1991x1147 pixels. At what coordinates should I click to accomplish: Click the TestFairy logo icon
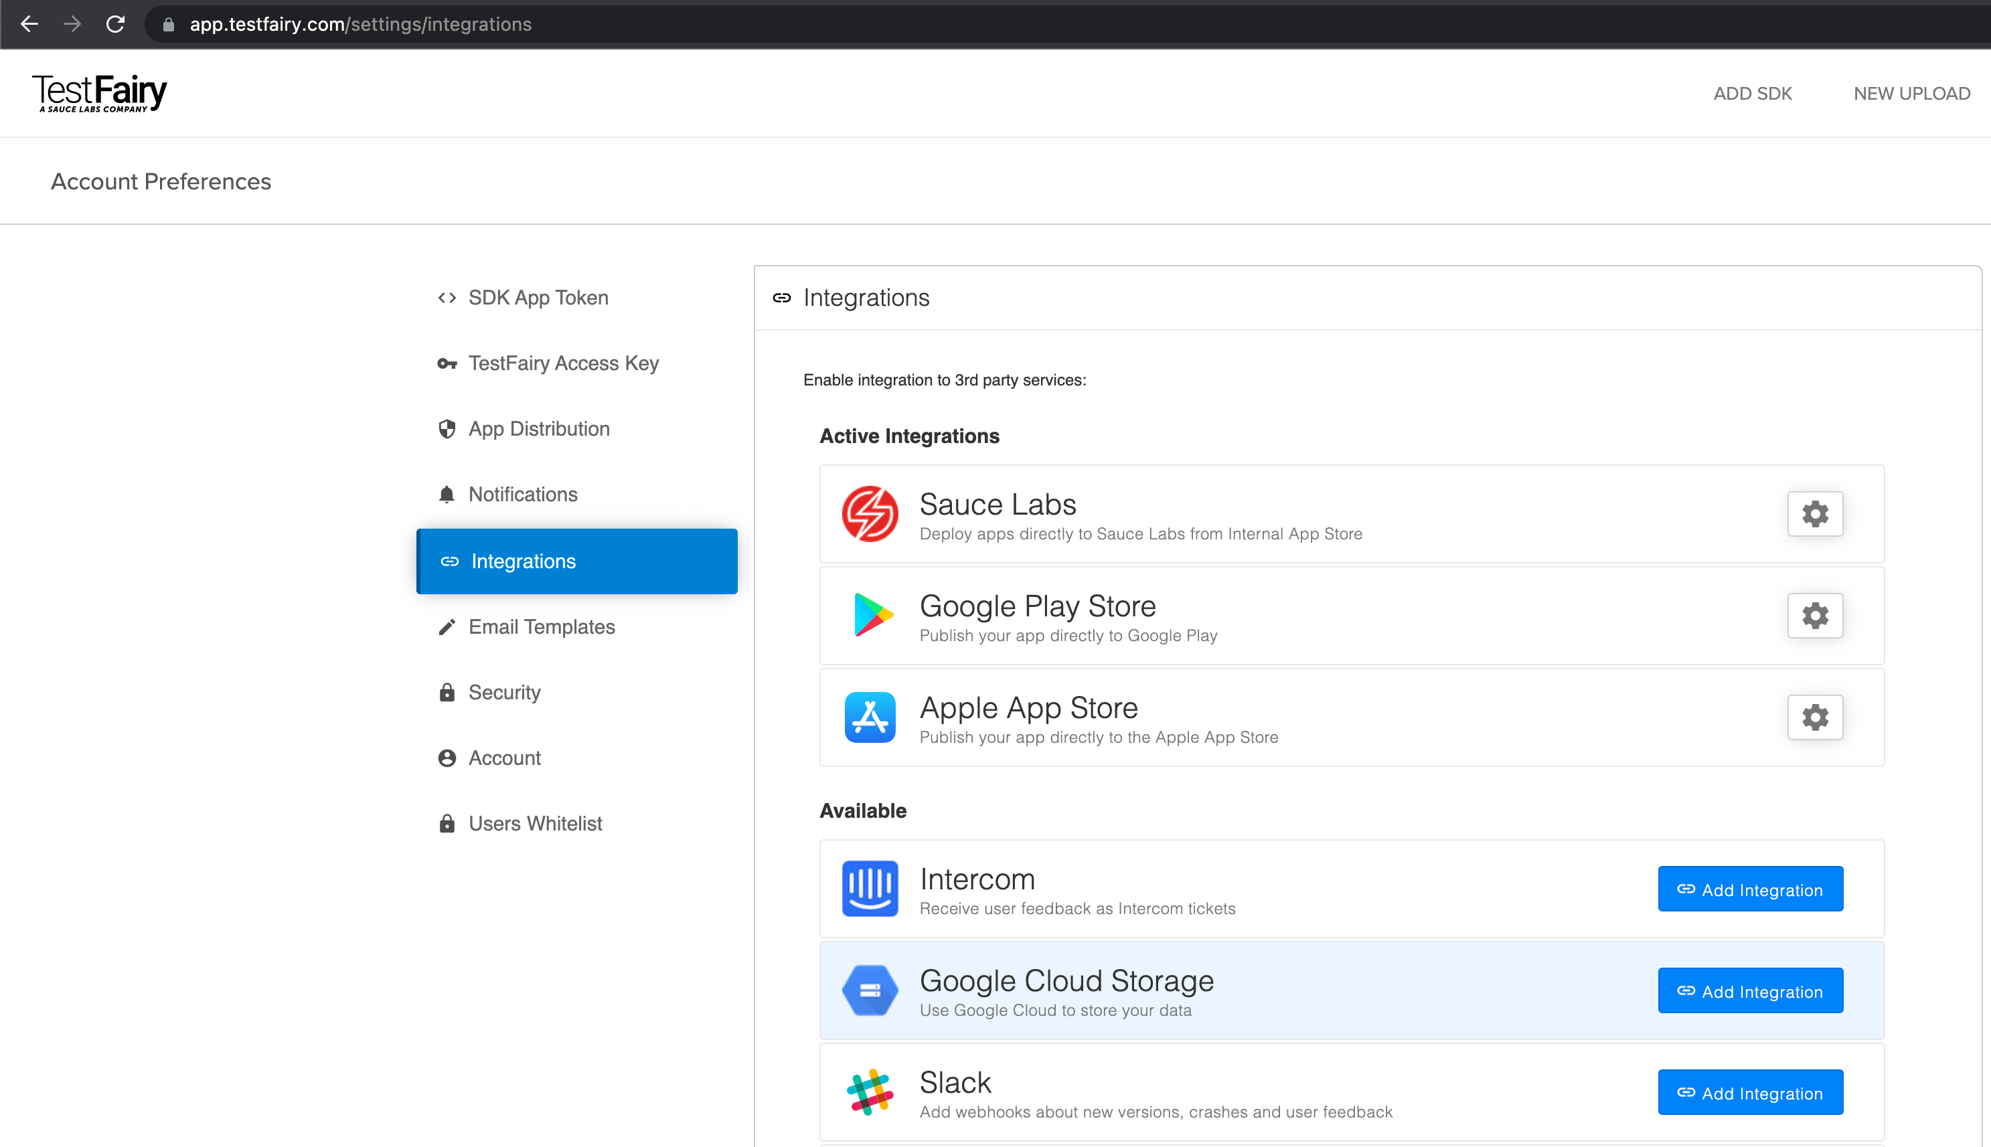coord(98,94)
